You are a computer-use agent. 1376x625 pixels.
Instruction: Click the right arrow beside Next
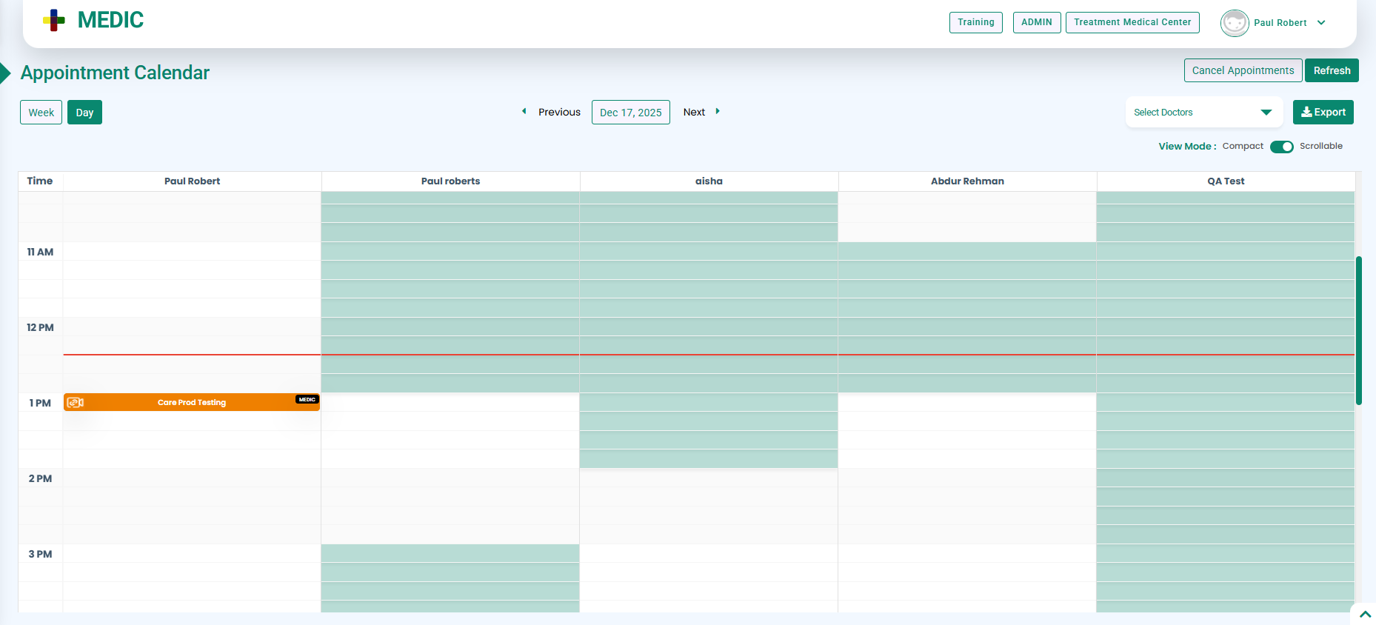pyautogui.click(x=717, y=112)
